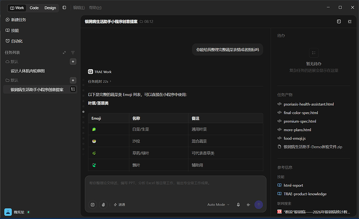This screenshot has width=359, height=219.
Task: Add a task to the cloud 默认 group
Action: click(73, 62)
